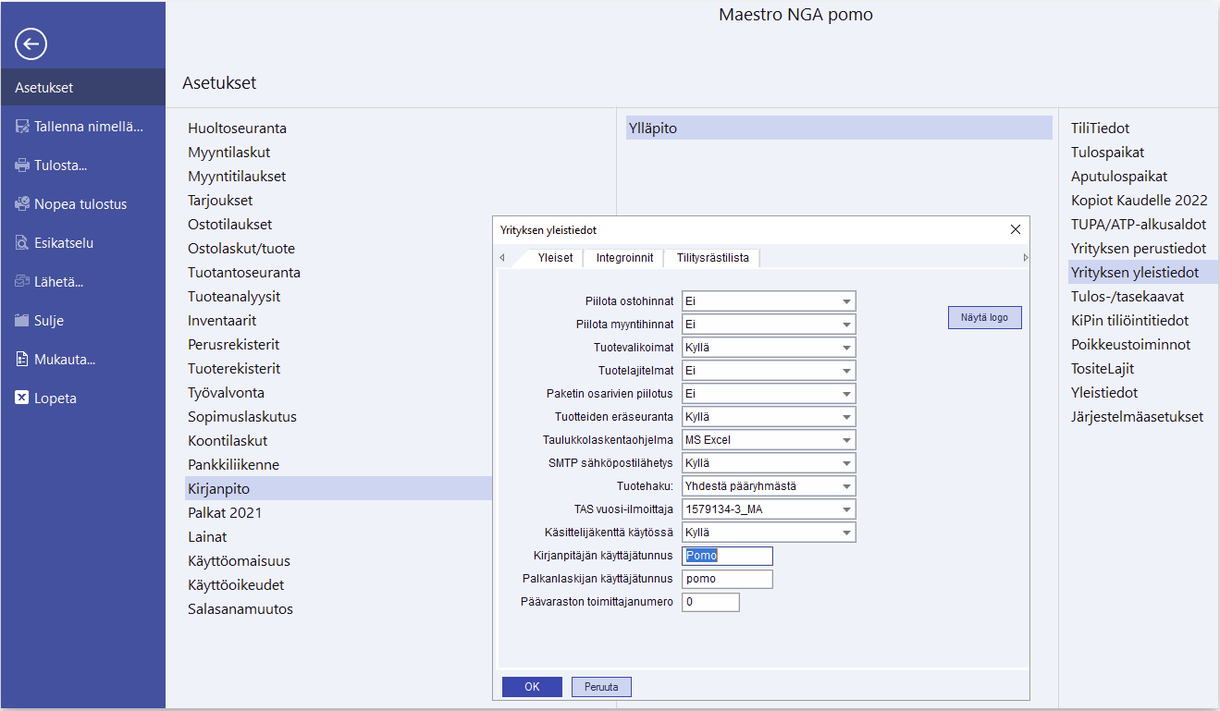
Task: Click the Sulje folder icon
Action: 22,321
